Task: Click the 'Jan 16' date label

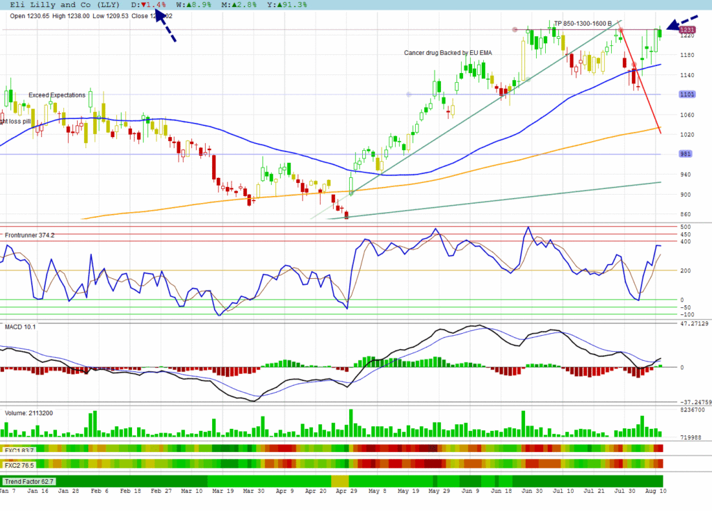Action: tap(38, 491)
